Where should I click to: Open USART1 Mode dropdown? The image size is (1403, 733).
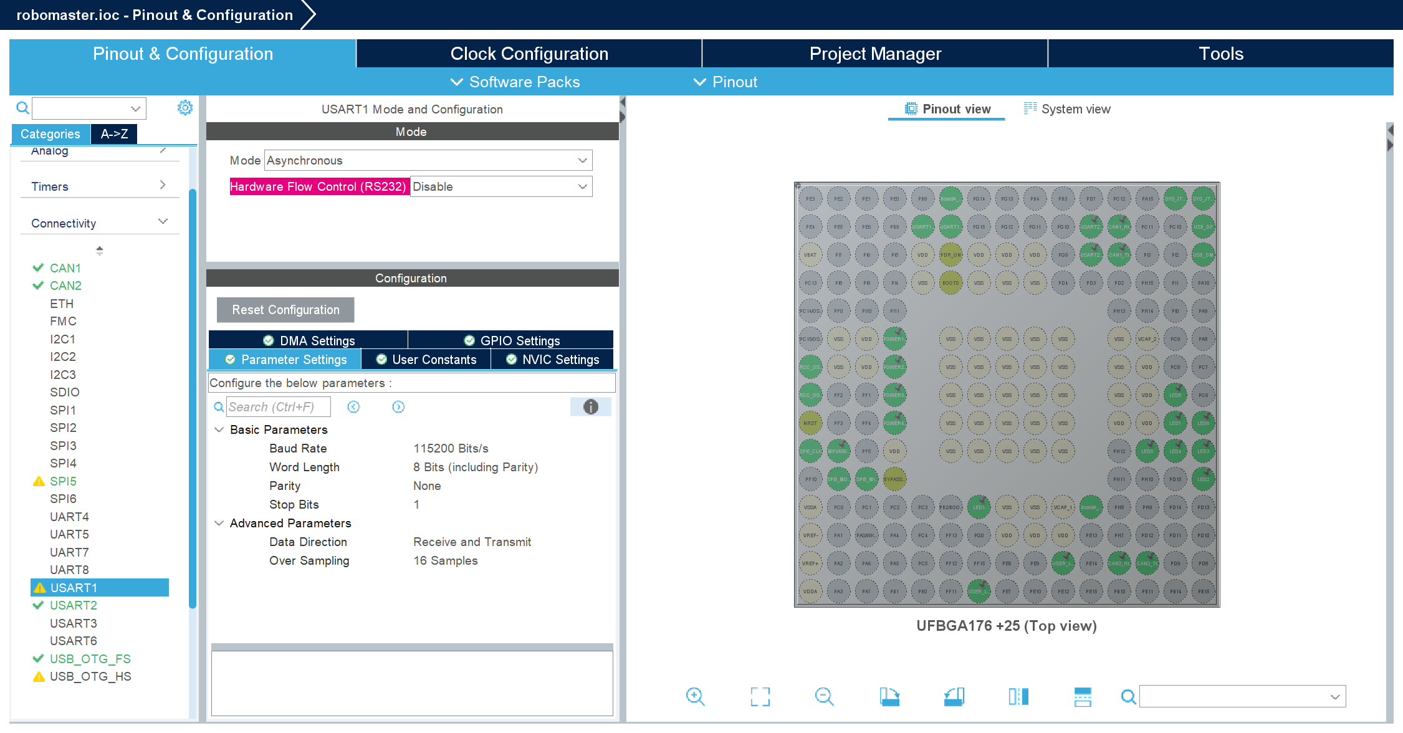tap(582, 160)
